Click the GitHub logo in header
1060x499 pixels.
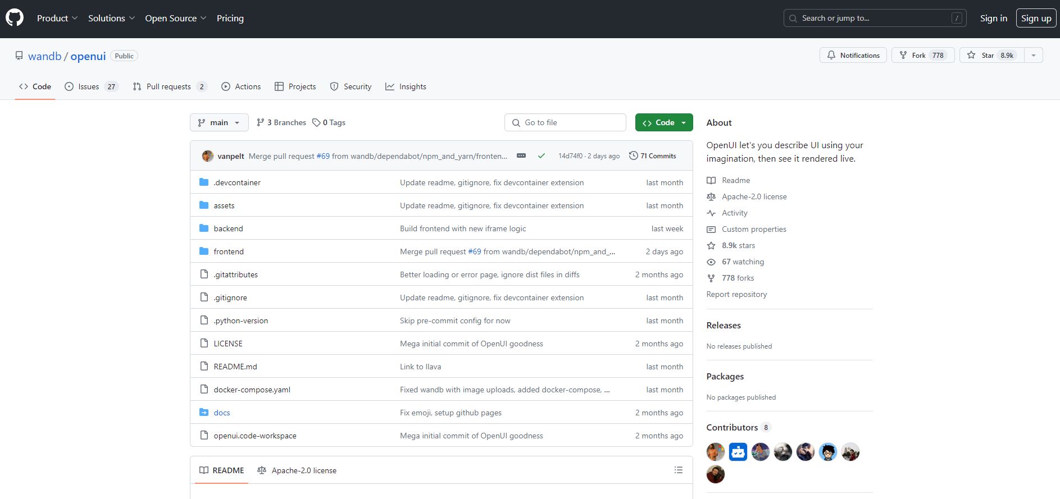tap(15, 18)
